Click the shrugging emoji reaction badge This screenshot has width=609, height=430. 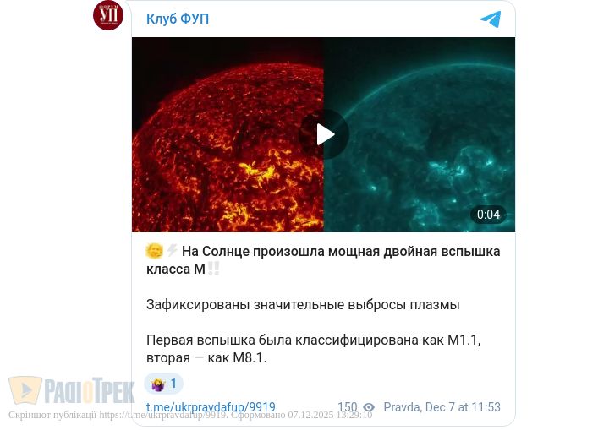coord(163,384)
